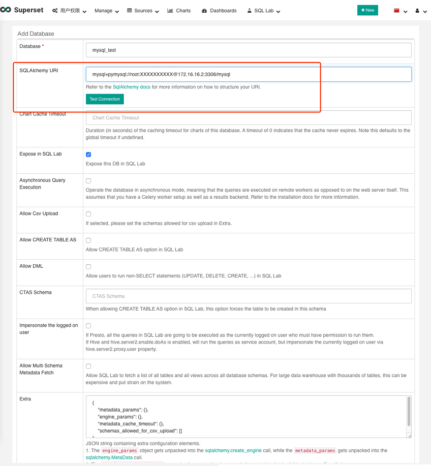
Task: Click the Test Connection button
Action: pyautogui.click(x=105, y=99)
